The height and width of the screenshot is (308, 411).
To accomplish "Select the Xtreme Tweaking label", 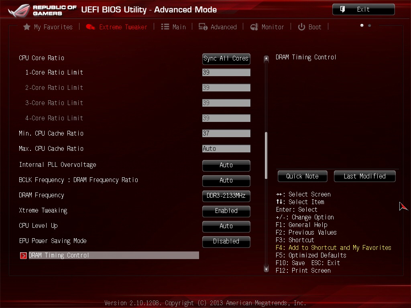I will [x=43, y=211].
